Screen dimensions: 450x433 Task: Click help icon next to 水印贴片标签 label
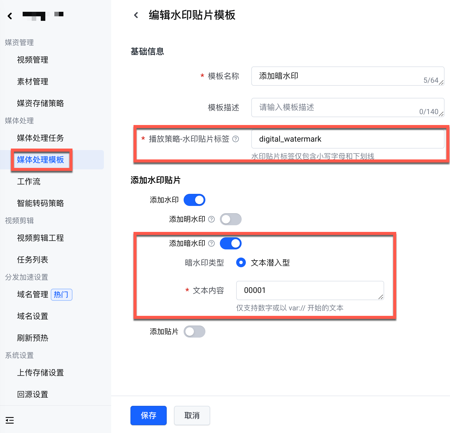tap(236, 139)
